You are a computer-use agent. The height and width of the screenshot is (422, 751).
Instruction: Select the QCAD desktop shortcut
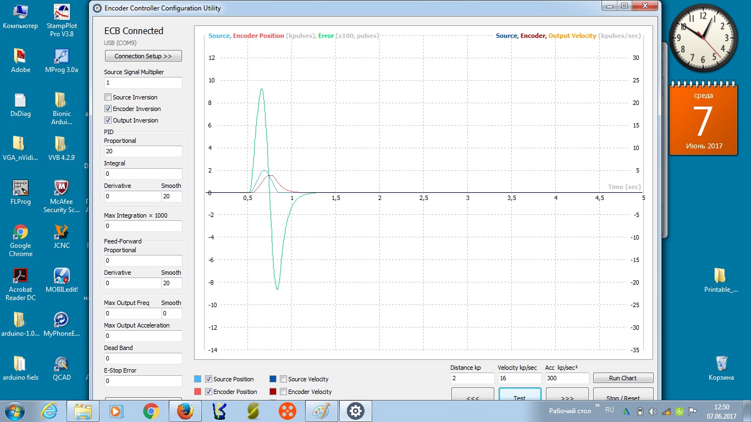(x=62, y=368)
